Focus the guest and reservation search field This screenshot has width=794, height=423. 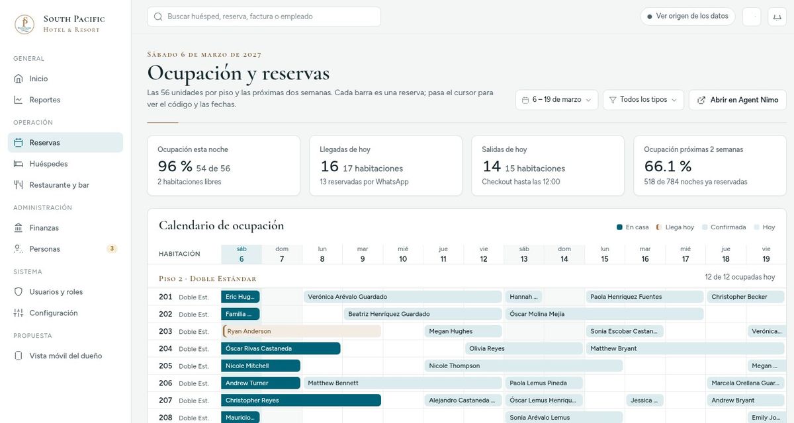coord(264,17)
